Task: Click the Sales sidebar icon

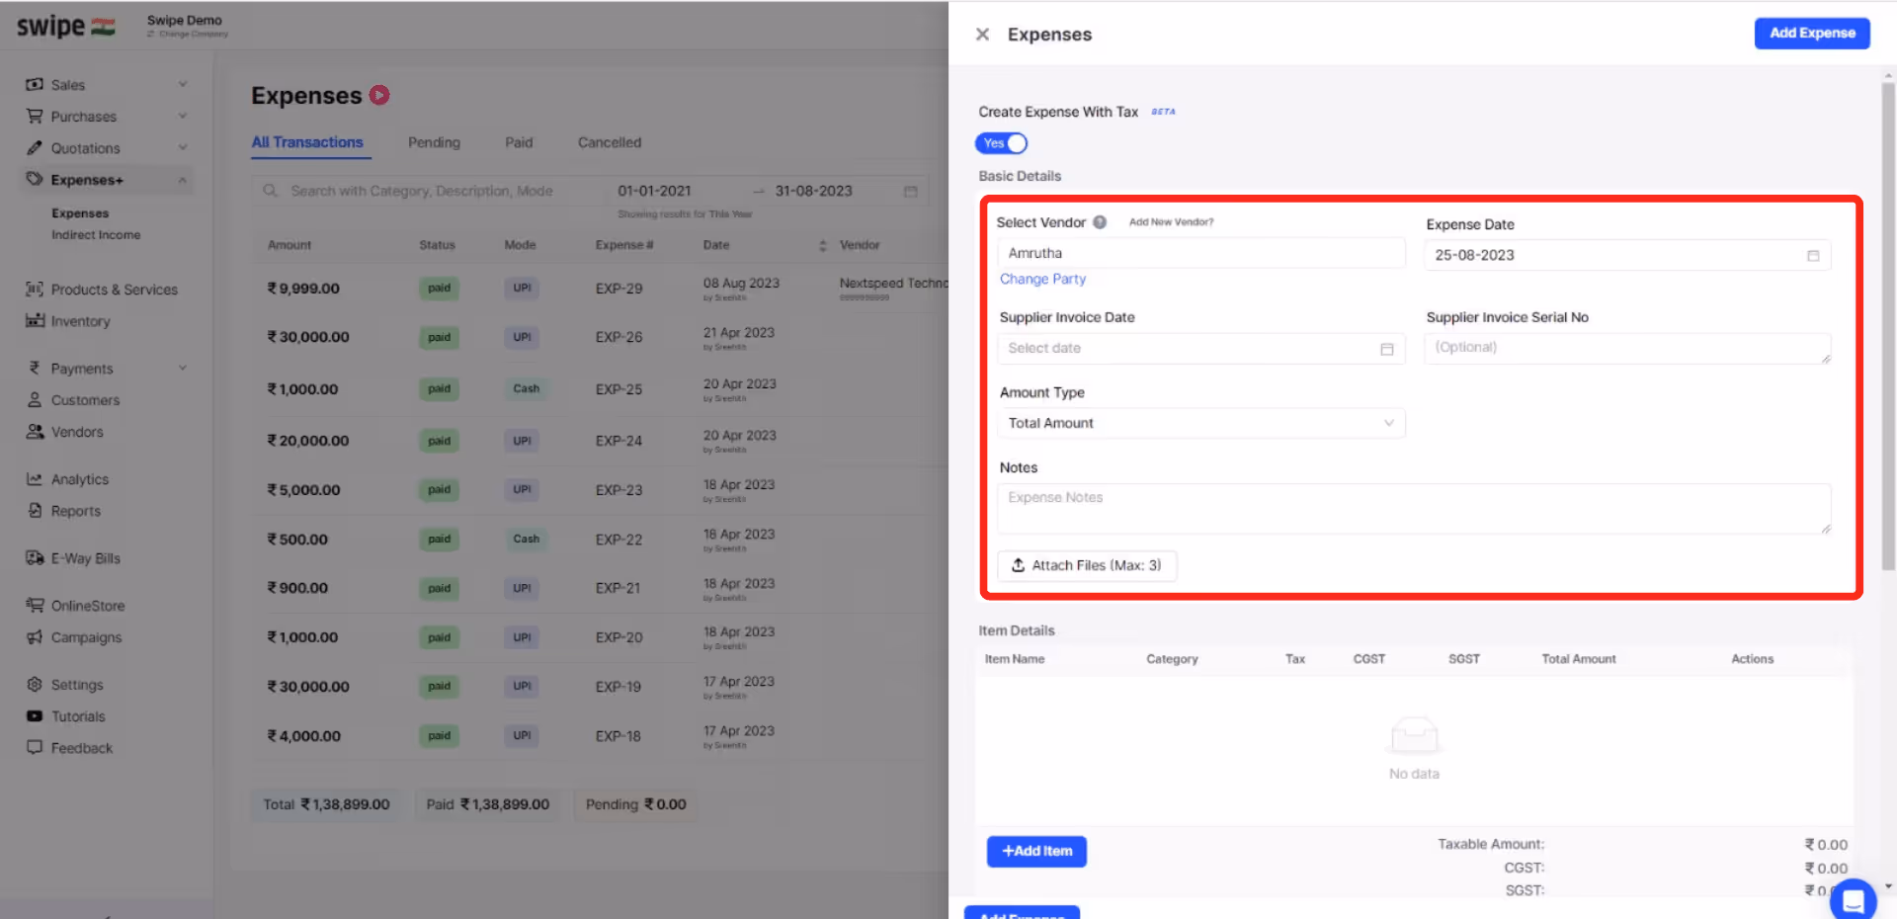Action: [x=35, y=85]
